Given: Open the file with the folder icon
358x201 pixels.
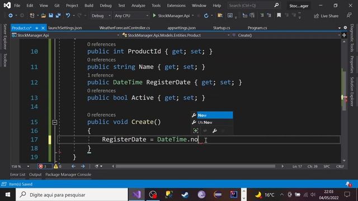Looking at the screenshot, I should coord(44,16).
